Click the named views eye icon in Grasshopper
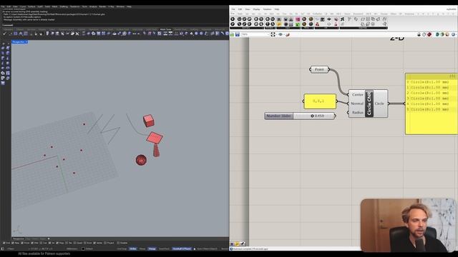Viewport: 458px width, 257px height. tap(281, 34)
